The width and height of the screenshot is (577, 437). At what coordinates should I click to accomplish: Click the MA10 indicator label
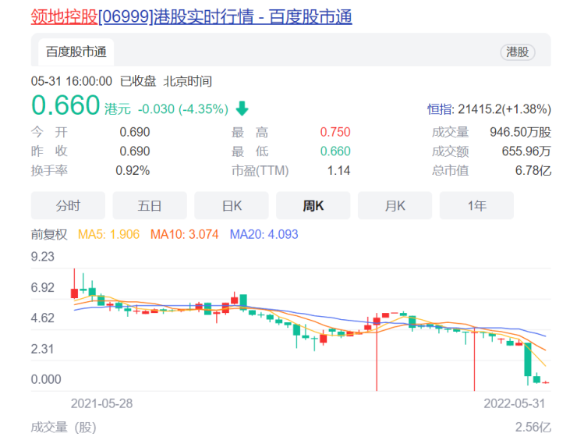[x=184, y=234]
